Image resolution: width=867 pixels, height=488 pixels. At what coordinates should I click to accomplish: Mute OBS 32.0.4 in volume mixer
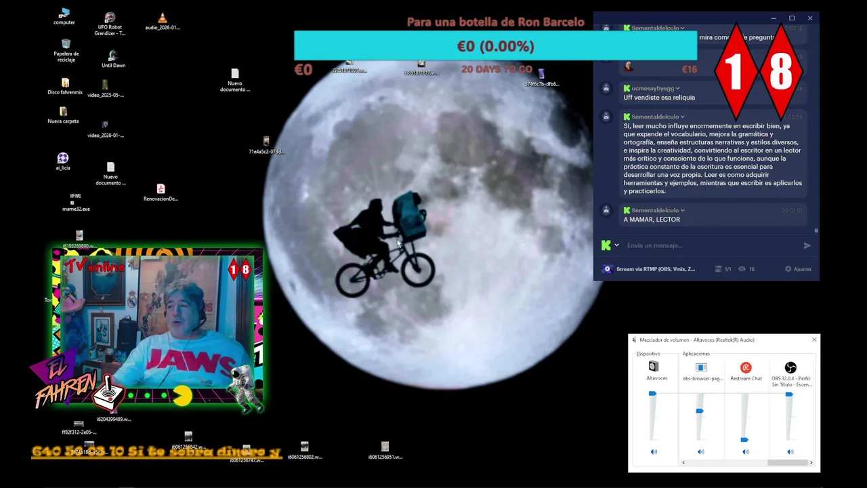click(x=790, y=451)
